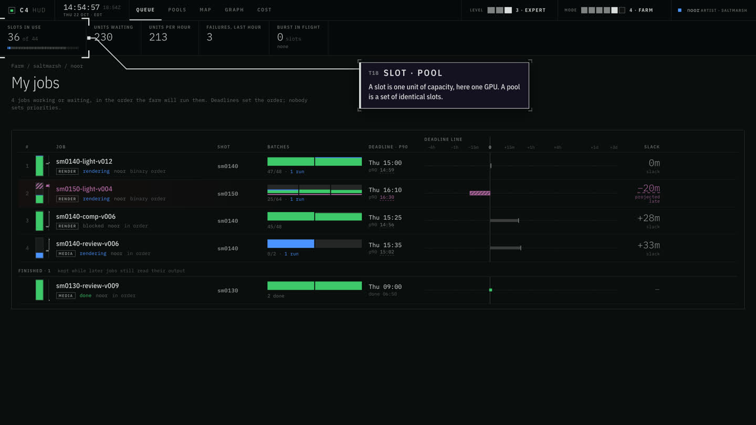
Task: Click the '+33m' slack value
Action: (x=648, y=245)
